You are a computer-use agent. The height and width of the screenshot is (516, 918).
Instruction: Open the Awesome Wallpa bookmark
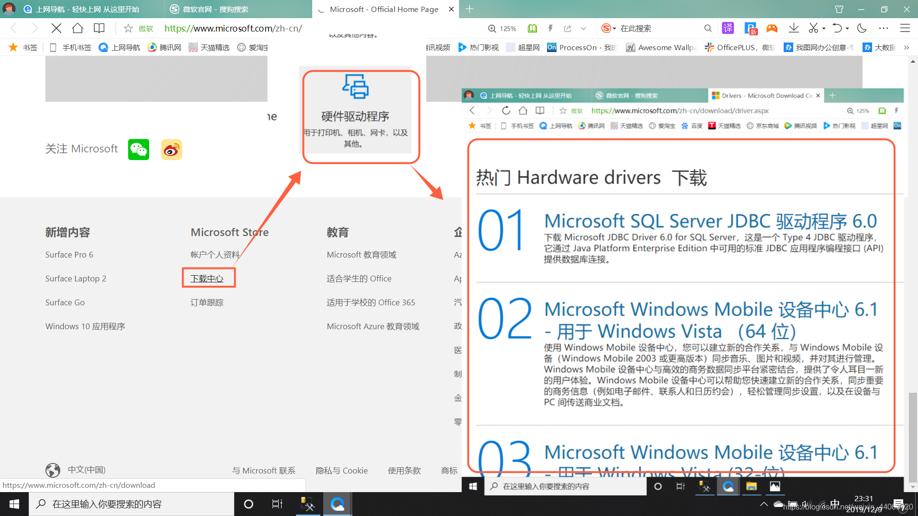pyautogui.click(x=661, y=47)
